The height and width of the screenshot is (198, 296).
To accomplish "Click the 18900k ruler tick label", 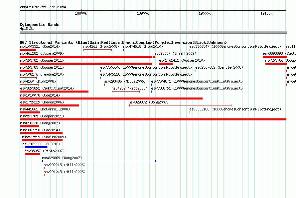I will click(143, 13).
